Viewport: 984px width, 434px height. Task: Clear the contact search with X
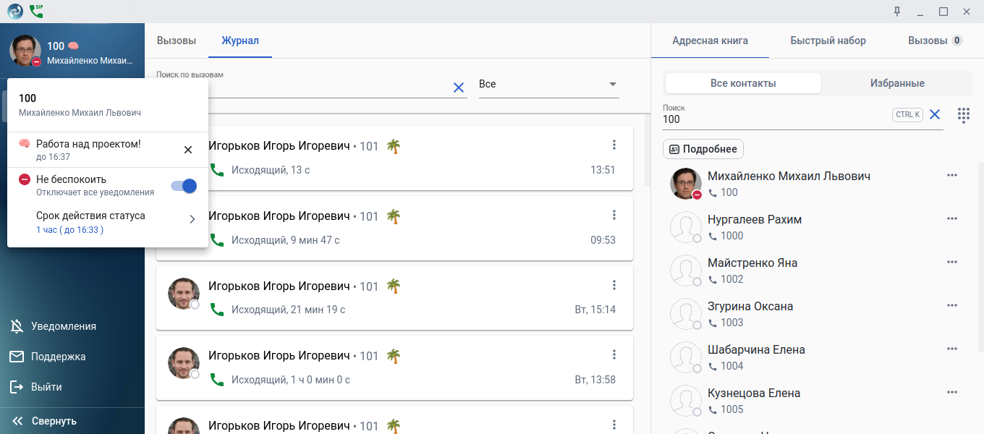coord(934,114)
